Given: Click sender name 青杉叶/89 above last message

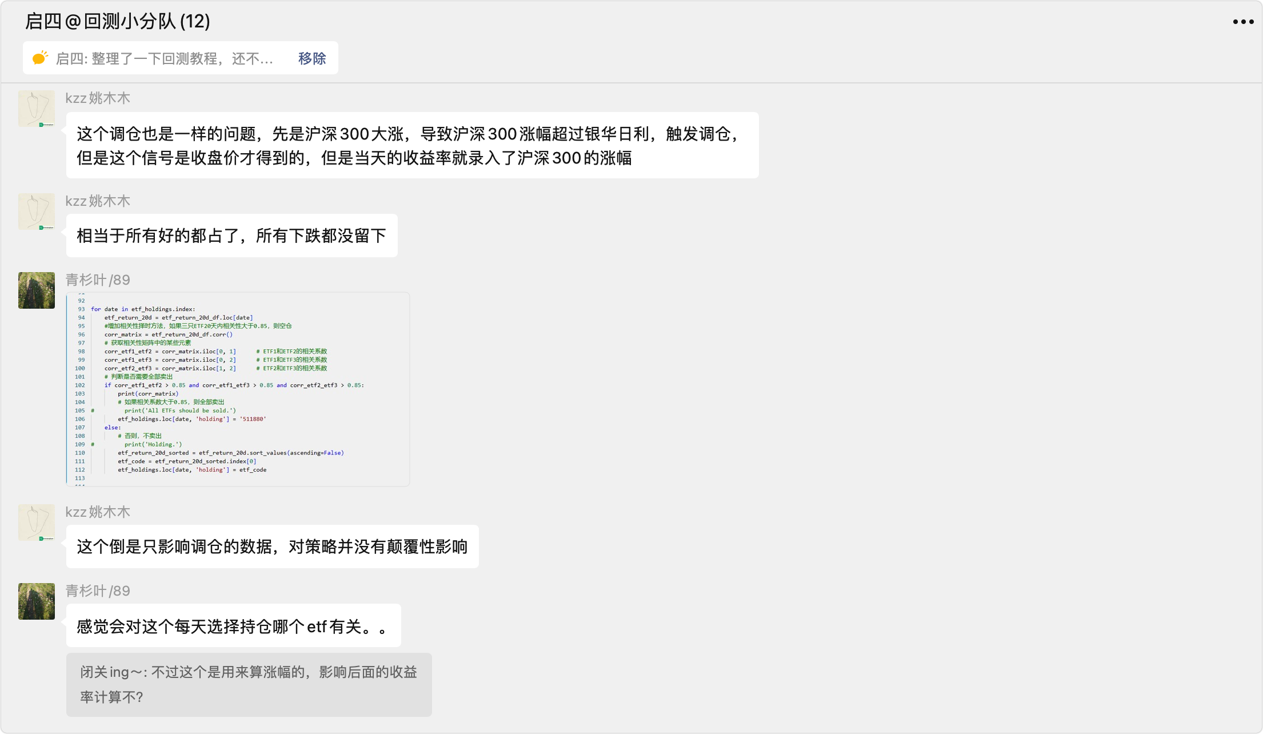Looking at the screenshot, I should [x=98, y=591].
